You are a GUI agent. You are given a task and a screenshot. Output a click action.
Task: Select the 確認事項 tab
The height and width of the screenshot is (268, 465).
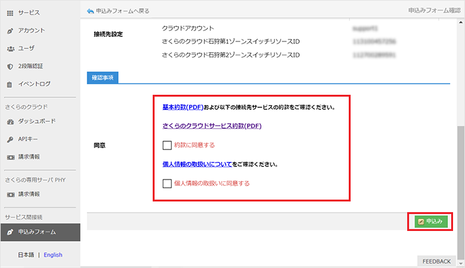[x=103, y=78]
